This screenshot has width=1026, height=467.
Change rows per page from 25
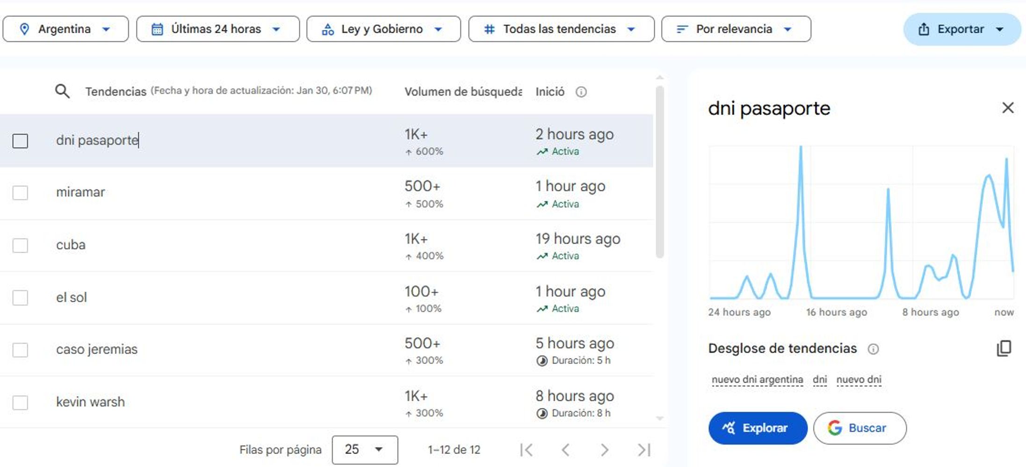(365, 450)
